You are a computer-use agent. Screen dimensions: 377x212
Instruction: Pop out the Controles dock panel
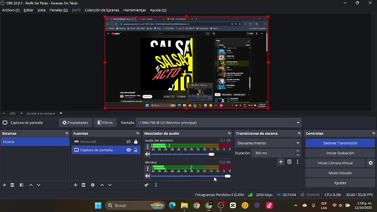[373, 133]
